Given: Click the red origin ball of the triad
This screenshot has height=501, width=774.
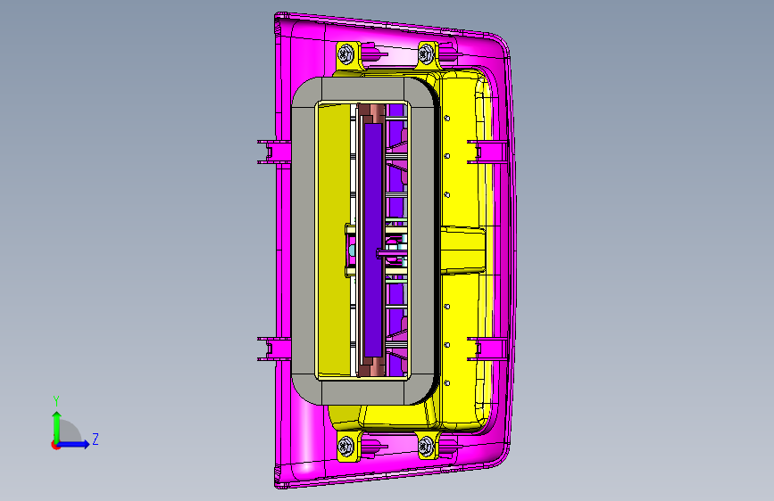Looking at the screenshot, I should (x=55, y=445).
